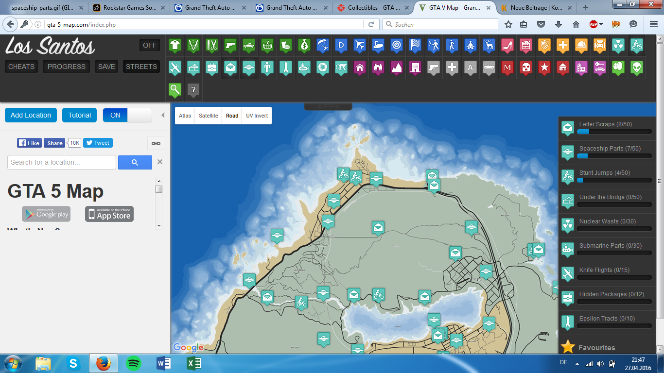
Task: Select the shopping basket store icon
Action: pos(267,46)
